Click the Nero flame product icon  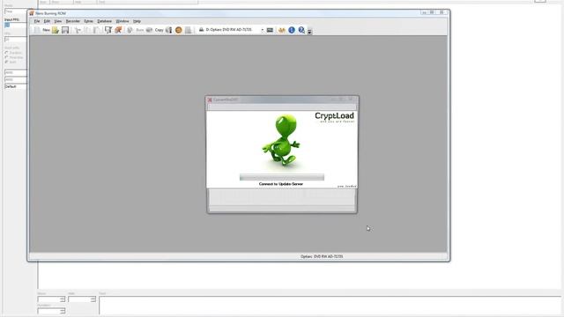282,30
